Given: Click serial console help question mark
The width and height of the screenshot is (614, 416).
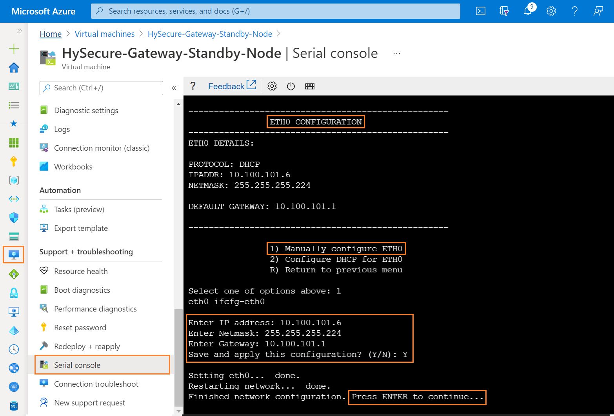Looking at the screenshot, I should point(193,86).
